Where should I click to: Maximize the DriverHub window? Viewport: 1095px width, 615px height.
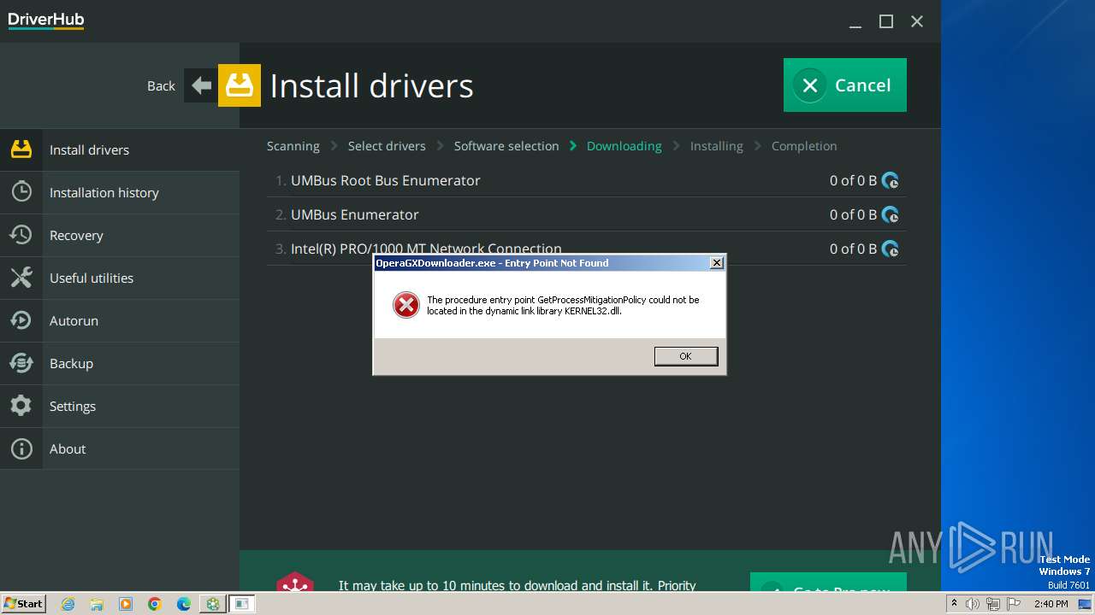tap(886, 21)
